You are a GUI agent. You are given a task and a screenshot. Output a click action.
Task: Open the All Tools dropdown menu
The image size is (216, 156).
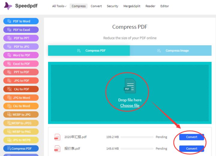tap(59, 6)
